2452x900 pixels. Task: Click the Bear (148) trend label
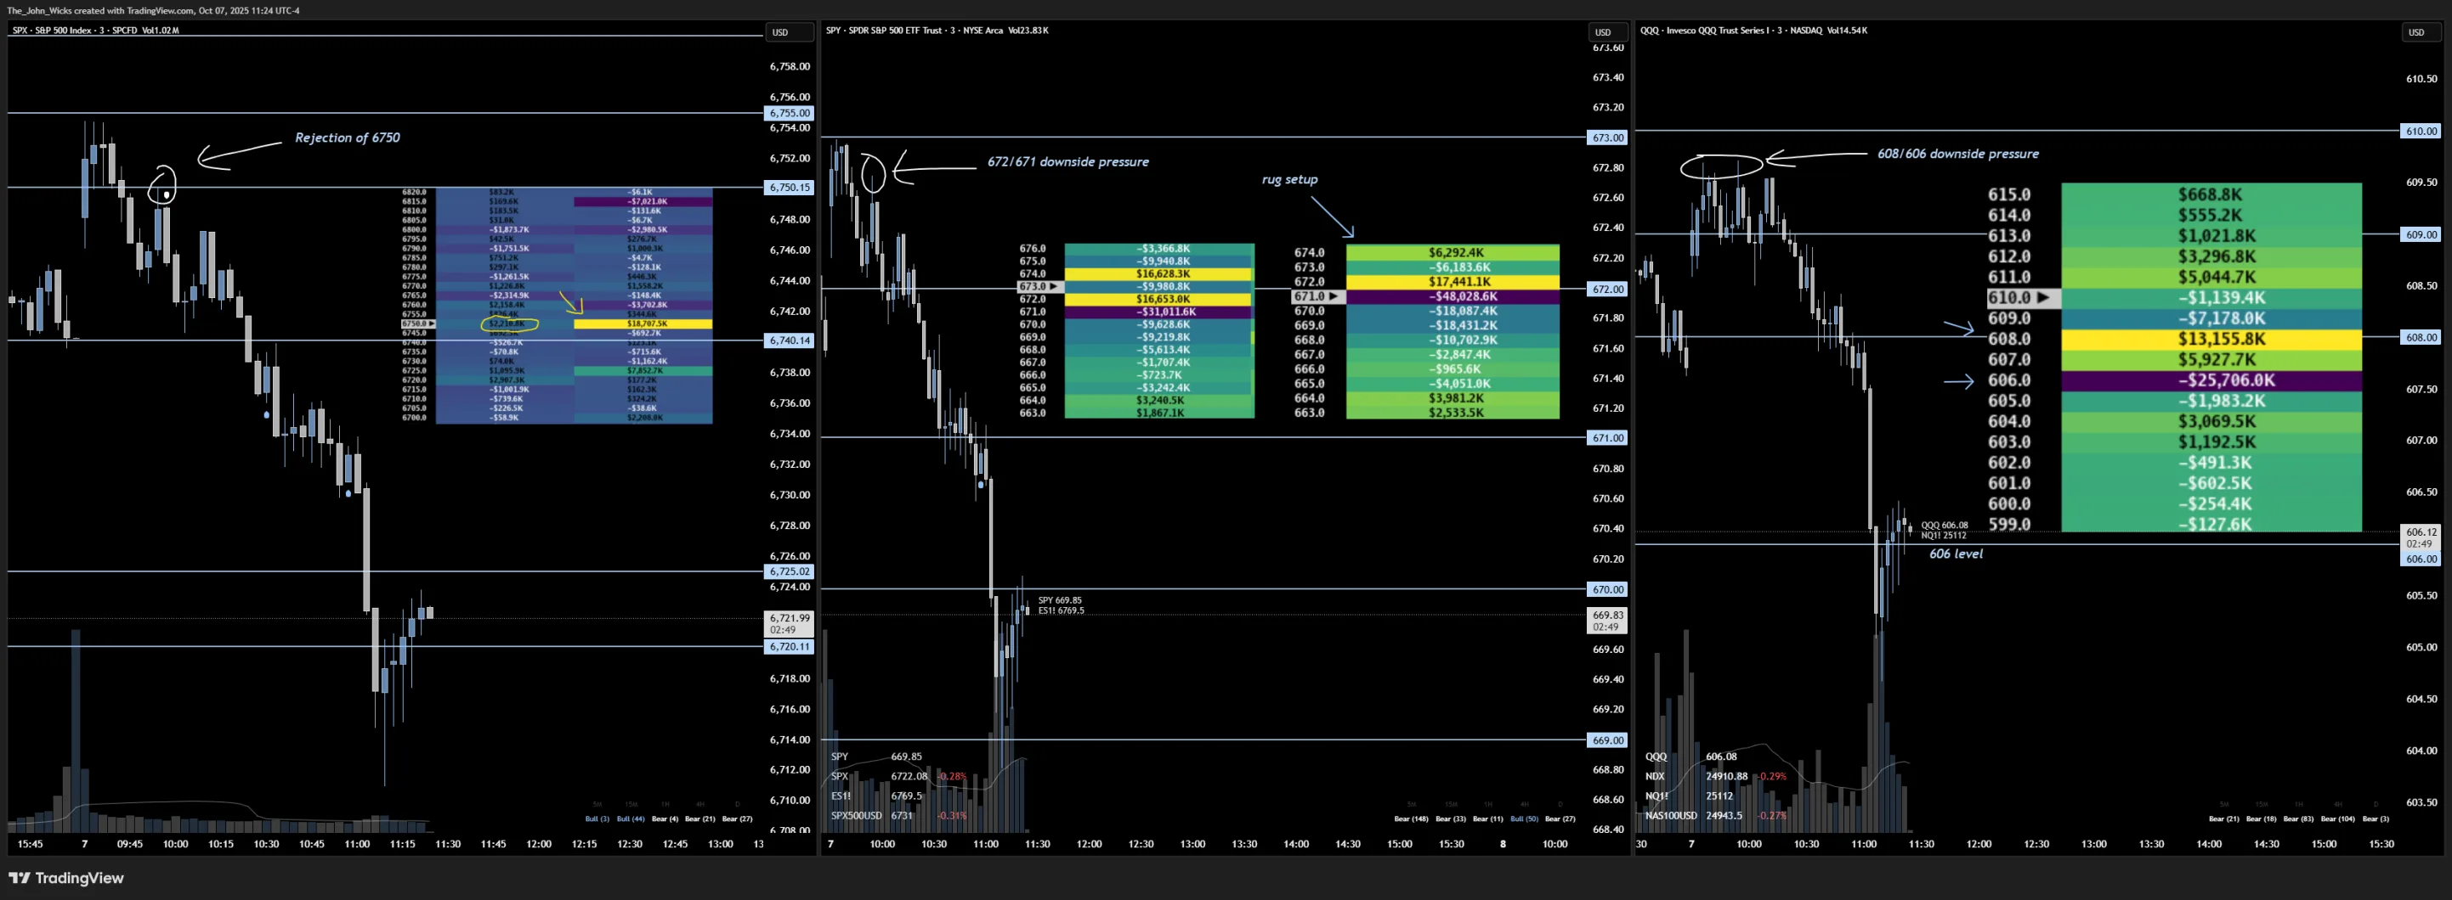tap(1411, 819)
